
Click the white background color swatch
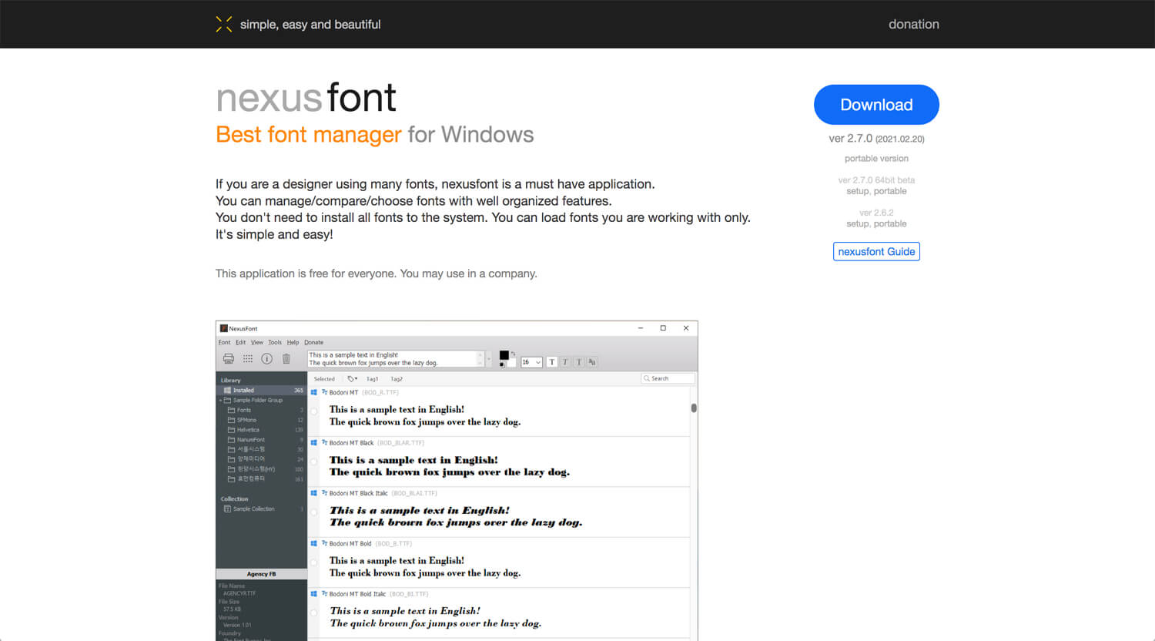pos(511,363)
